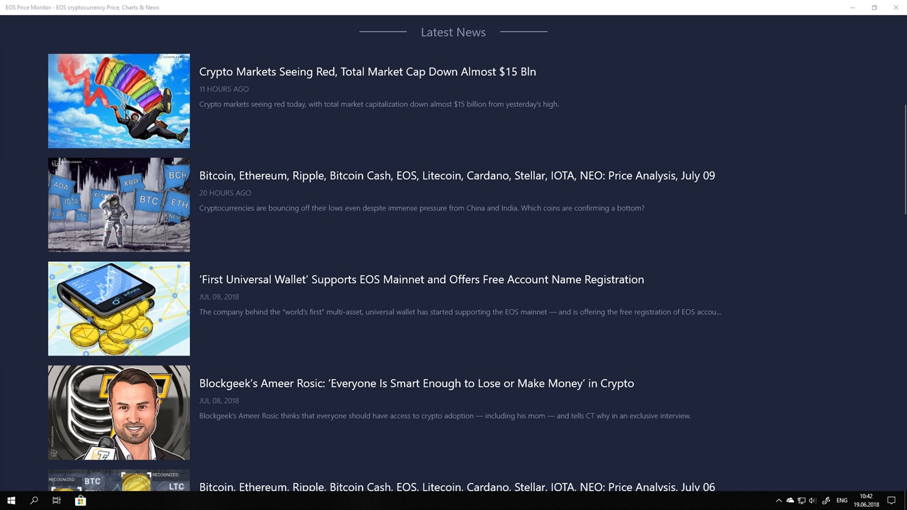The height and width of the screenshot is (510, 907).
Task: Open OneDrive cloud tray icon
Action: [x=790, y=500]
